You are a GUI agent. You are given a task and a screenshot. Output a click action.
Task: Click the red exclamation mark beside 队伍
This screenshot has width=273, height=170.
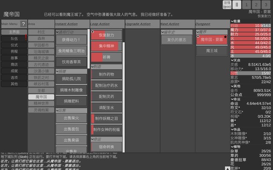26,37
